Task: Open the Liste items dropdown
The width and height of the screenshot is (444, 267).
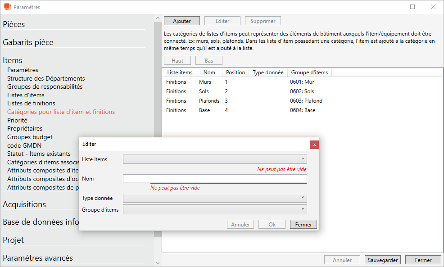Action: tap(214, 159)
